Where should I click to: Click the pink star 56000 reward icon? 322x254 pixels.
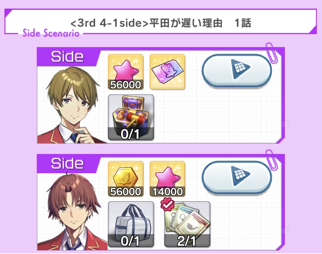coord(126,72)
